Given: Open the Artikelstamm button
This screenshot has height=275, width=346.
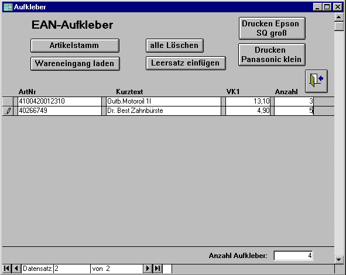Looking at the screenshot, I should [75, 46].
